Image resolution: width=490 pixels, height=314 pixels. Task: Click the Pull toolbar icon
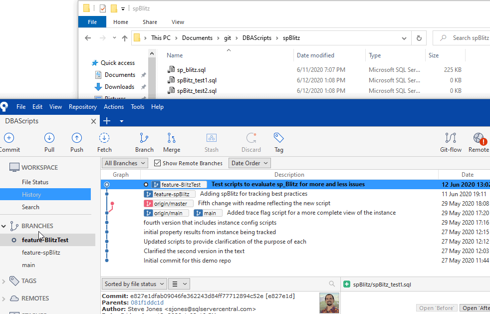(x=49, y=138)
